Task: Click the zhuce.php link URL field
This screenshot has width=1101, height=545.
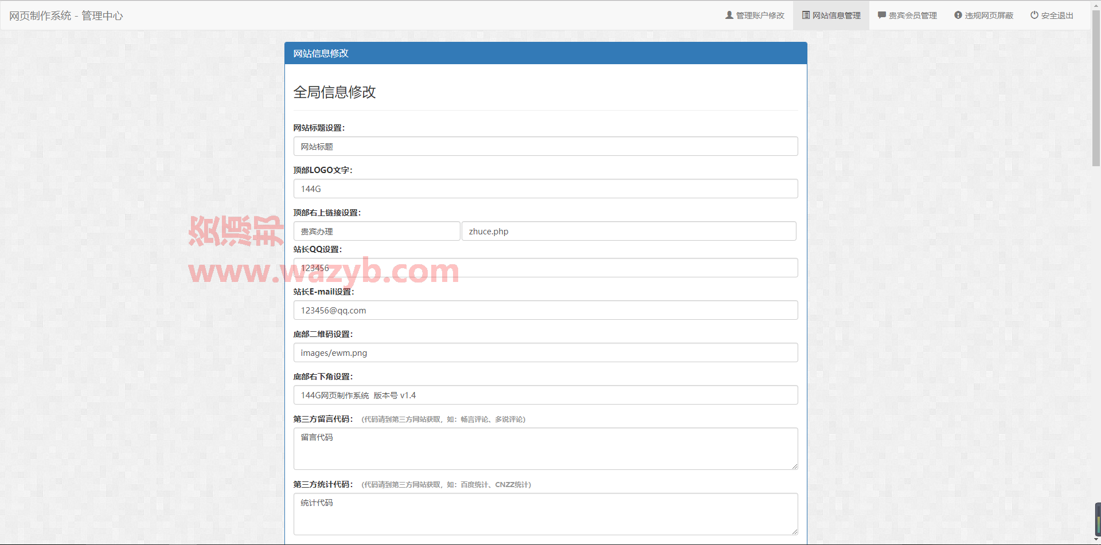Action: pyautogui.click(x=628, y=231)
